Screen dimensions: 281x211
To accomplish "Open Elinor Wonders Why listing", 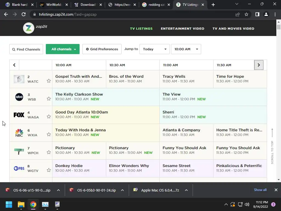I will [133, 168].
